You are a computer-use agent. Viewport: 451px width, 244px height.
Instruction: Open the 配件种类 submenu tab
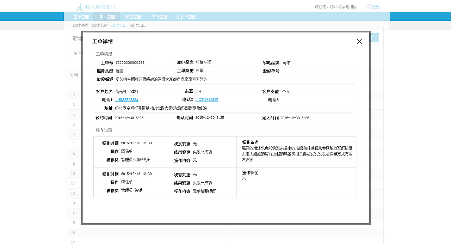click(x=81, y=26)
